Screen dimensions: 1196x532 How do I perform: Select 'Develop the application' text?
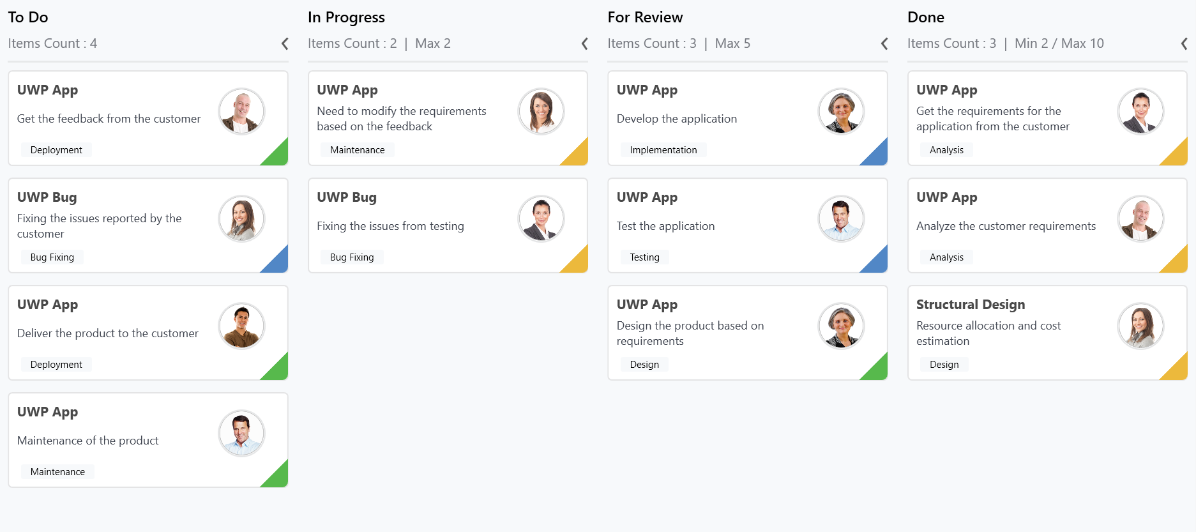(677, 119)
